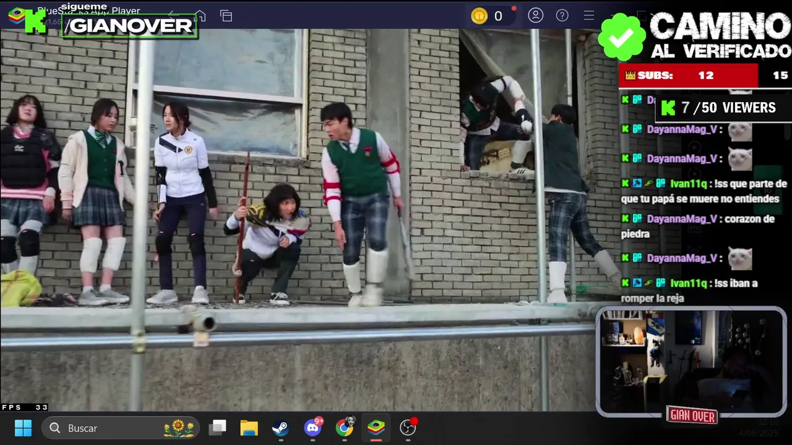Open the BlueStacks help question mark icon
Image resolution: width=792 pixels, height=445 pixels.
click(562, 15)
